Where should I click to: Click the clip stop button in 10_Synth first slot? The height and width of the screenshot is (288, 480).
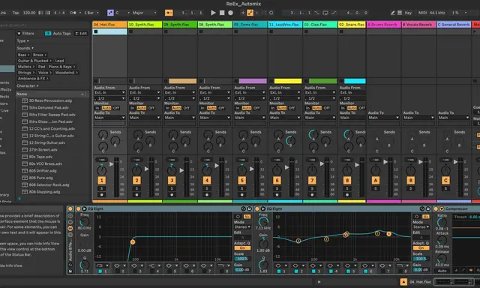[x=131, y=31]
